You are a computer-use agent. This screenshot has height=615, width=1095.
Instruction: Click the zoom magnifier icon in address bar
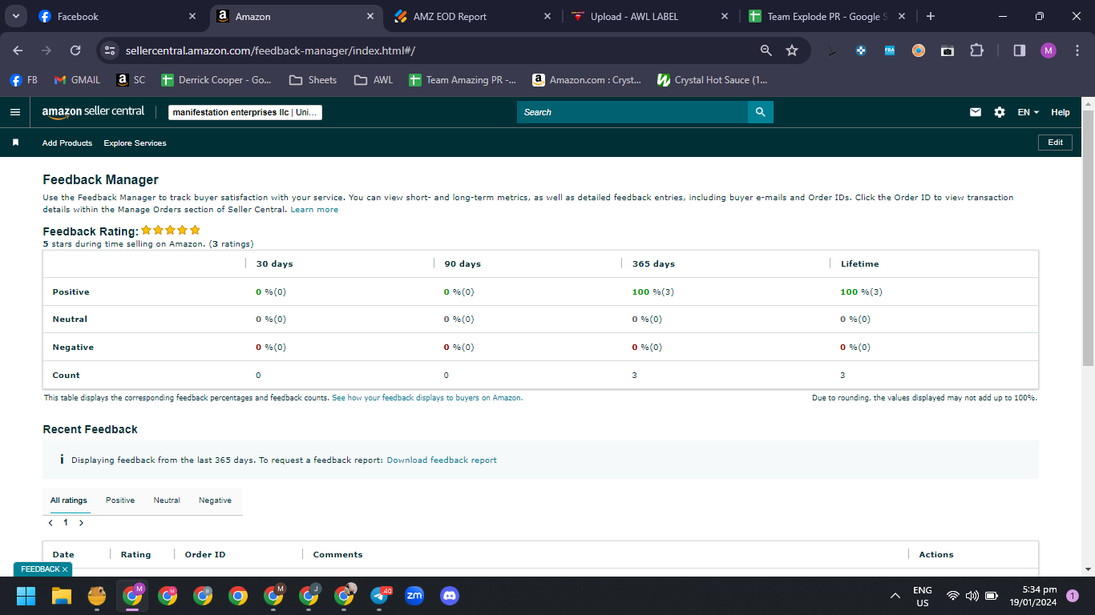point(766,50)
